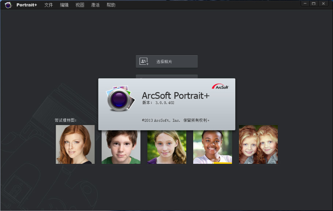Click the ArcSoft Portrait+ title text
Screen dimensions: 333x211
(175, 96)
